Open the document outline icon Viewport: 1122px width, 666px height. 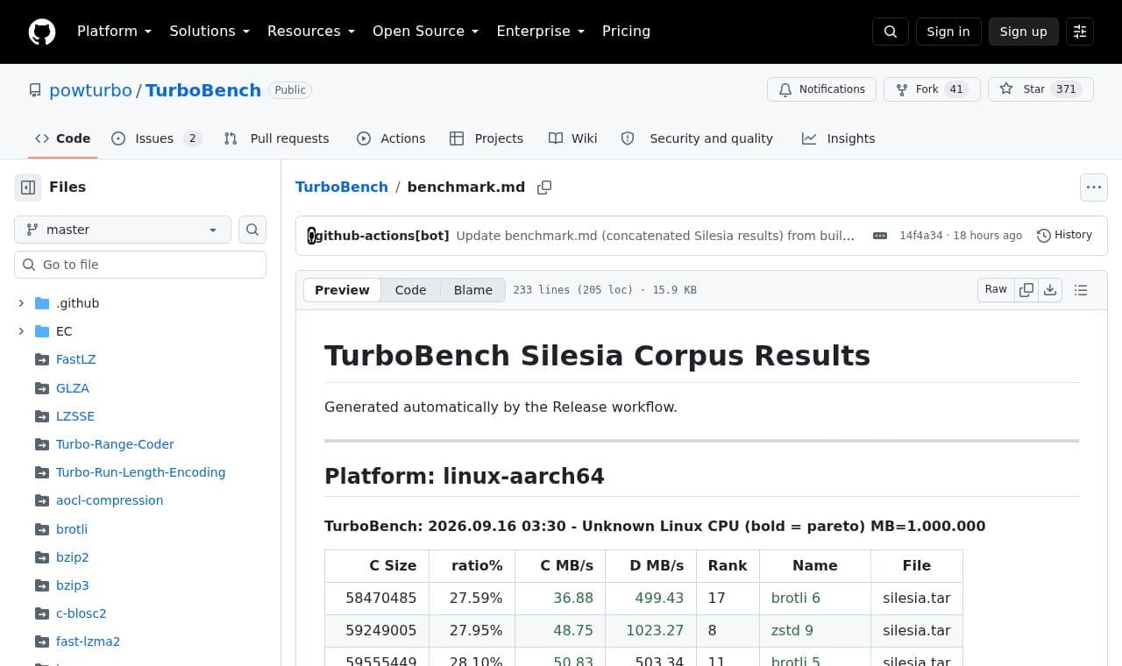1081,290
